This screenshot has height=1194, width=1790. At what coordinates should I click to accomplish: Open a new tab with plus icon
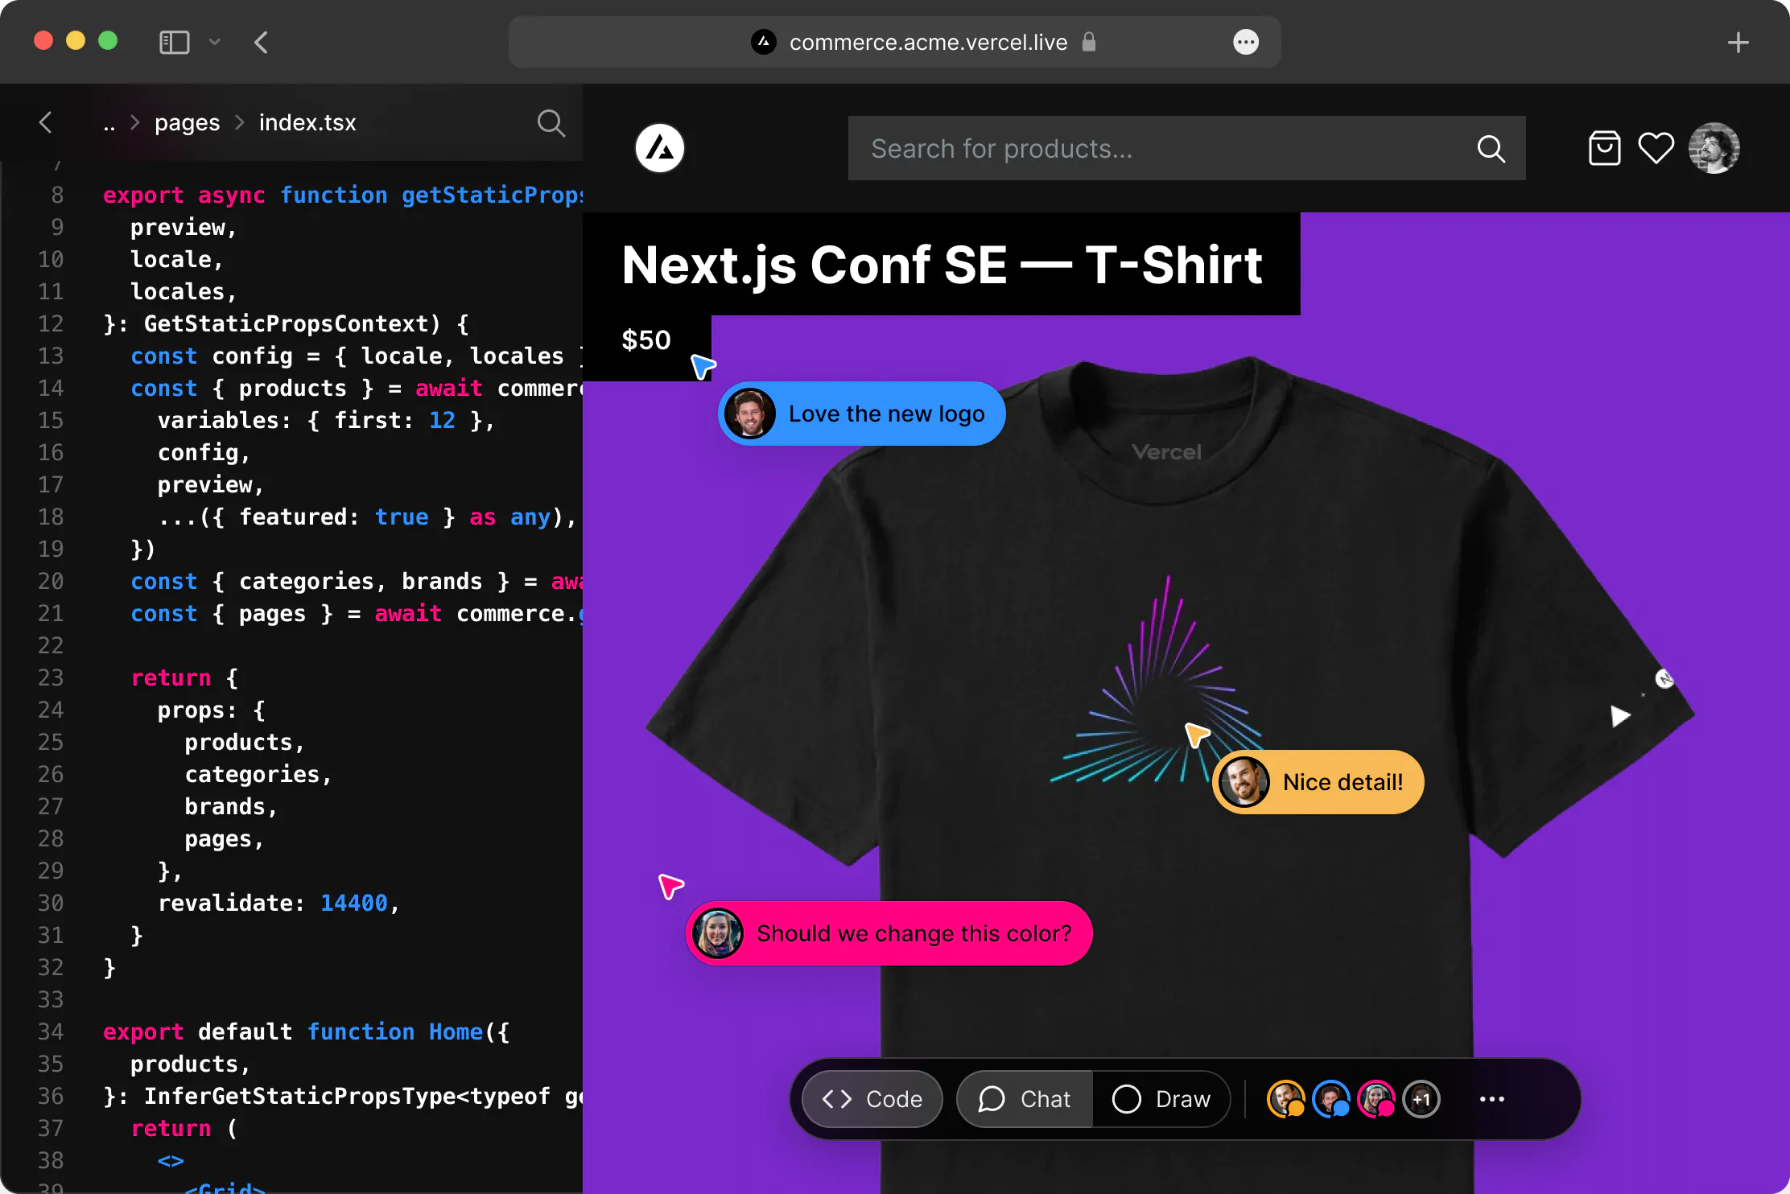point(1738,43)
